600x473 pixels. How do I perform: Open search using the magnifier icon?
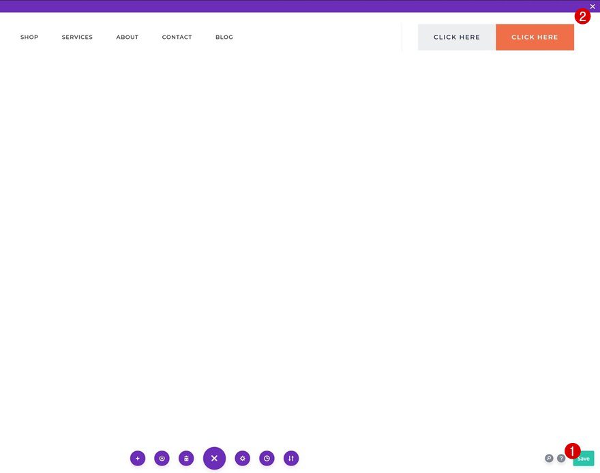point(549,458)
